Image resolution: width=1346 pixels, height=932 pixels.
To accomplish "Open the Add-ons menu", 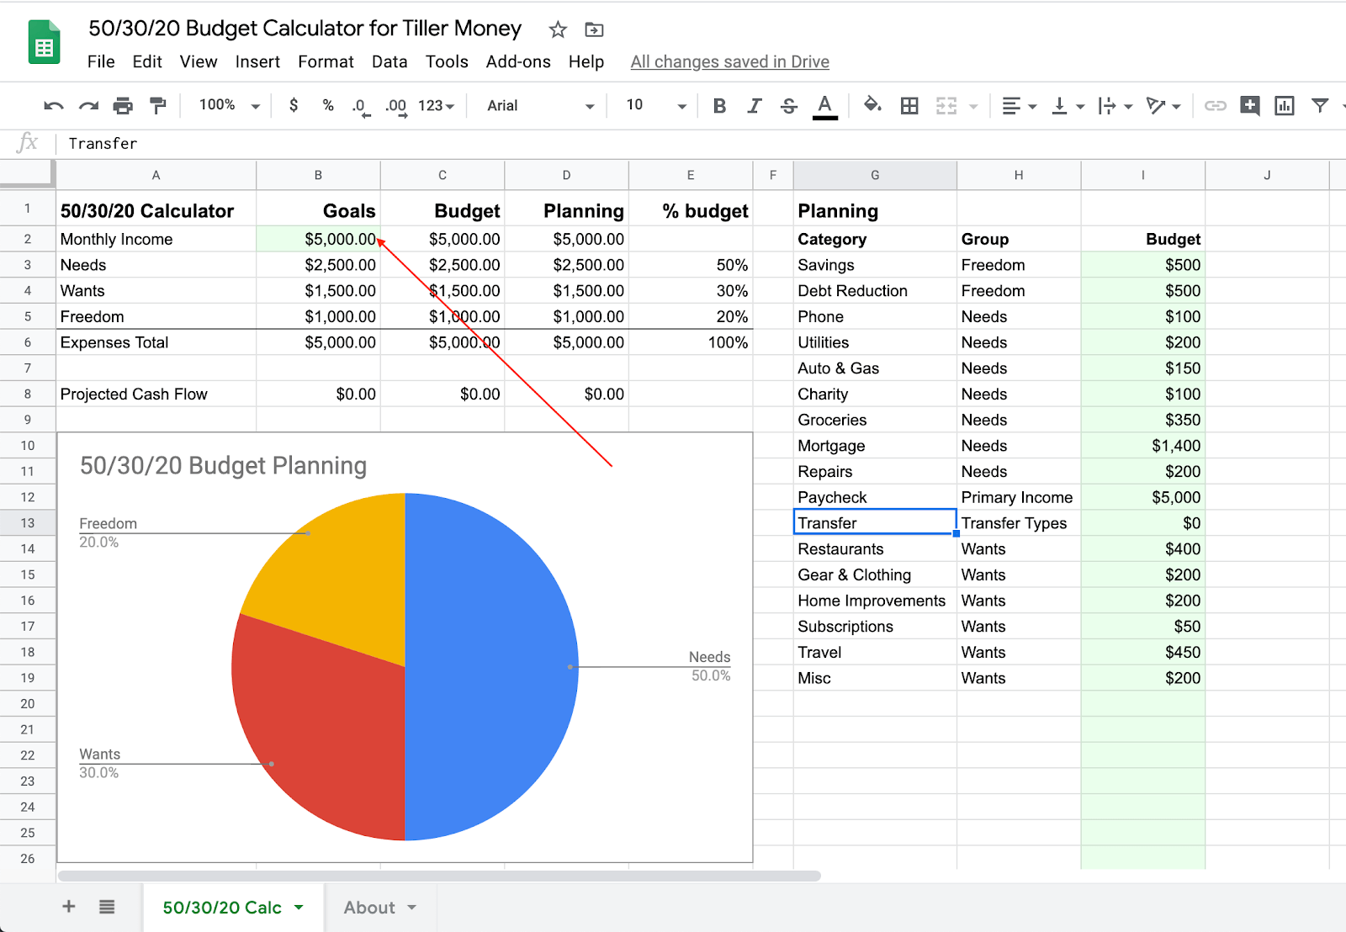I will click(x=518, y=61).
